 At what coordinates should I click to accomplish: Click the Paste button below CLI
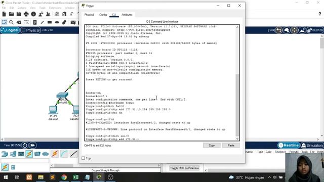231,145
